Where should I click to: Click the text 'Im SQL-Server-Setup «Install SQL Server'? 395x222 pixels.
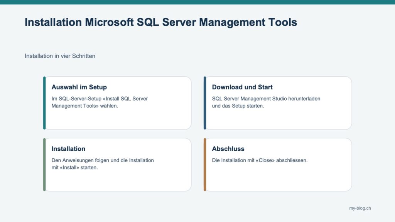(x=100, y=99)
